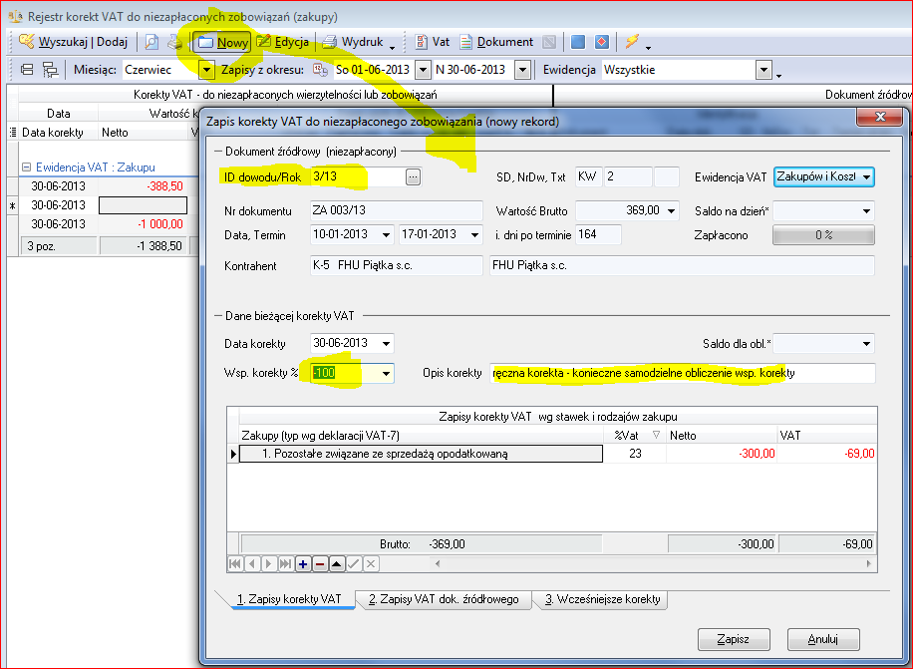Click the grouped tree view icon

click(x=51, y=70)
